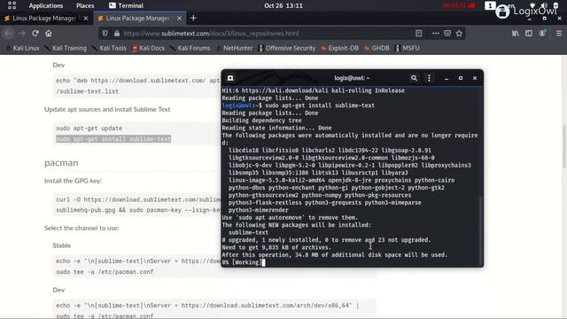The width and height of the screenshot is (567, 319).
Task: Open a new browser tab with plus button
Action: click(193, 18)
